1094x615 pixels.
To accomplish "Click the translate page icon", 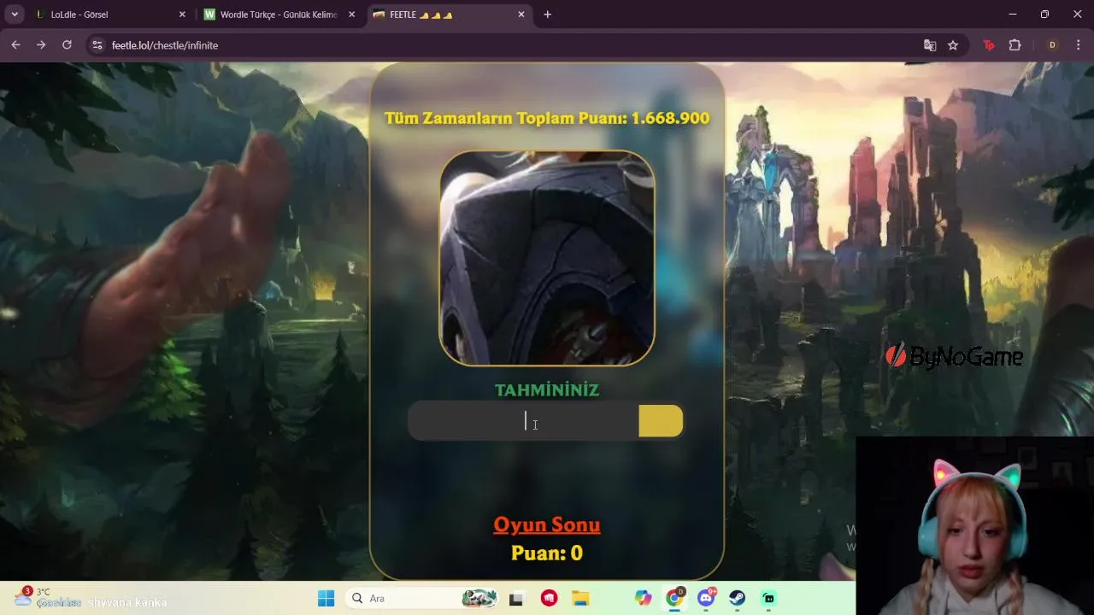I will [x=930, y=45].
